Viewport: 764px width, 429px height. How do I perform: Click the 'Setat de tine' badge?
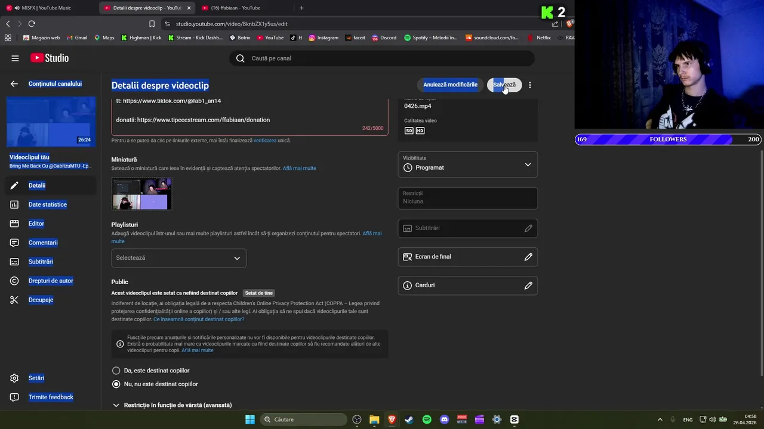[259, 293]
